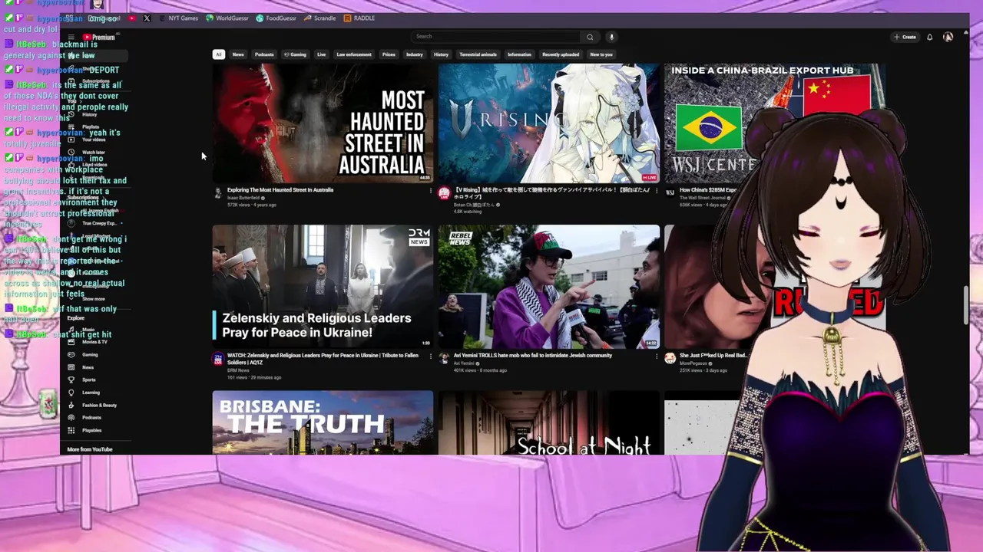
Task: Open the RADDLE bookmark
Action: (x=359, y=18)
